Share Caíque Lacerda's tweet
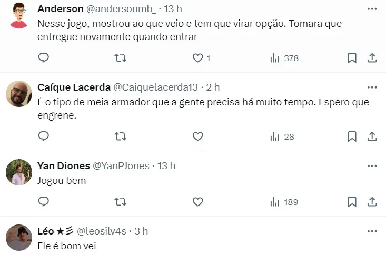This screenshot has width=386, height=254. 371,136
